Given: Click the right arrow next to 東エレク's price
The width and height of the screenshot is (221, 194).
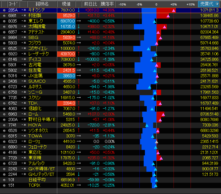Looking at the screenshot, I should point(79,21).
